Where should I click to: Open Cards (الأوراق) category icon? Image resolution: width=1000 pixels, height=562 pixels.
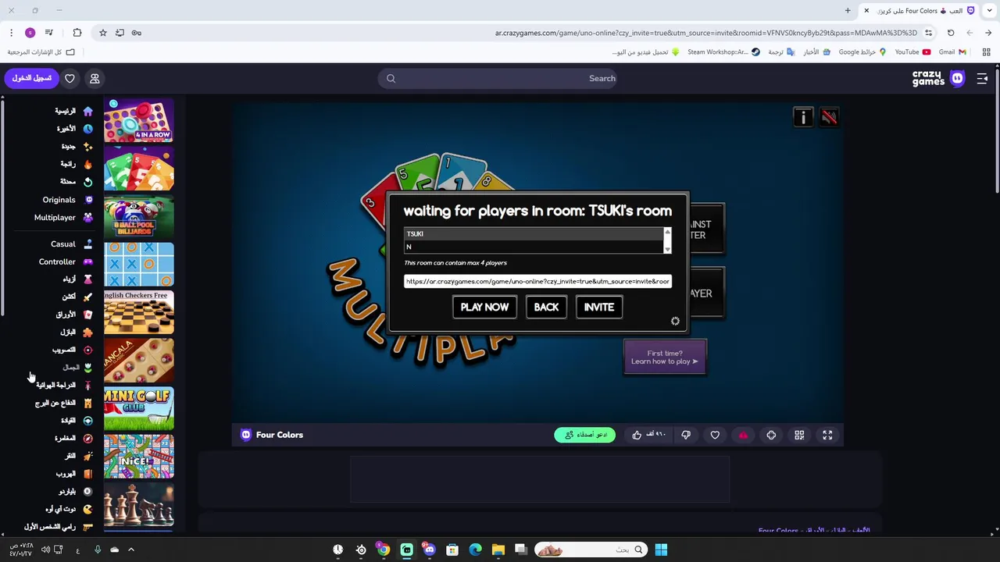pyautogui.click(x=87, y=315)
